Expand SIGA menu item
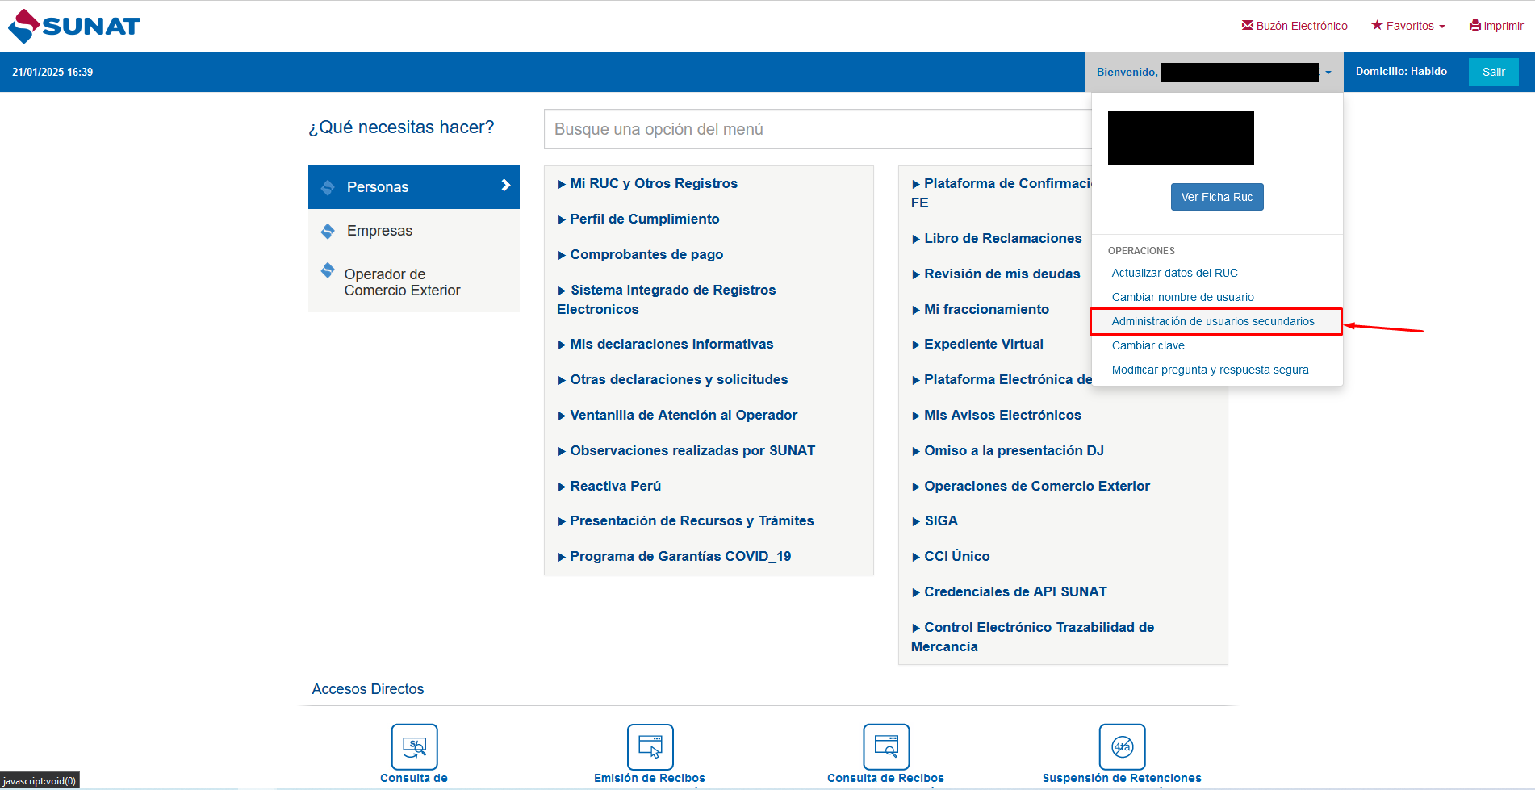The height and width of the screenshot is (790, 1535). [935, 521]
